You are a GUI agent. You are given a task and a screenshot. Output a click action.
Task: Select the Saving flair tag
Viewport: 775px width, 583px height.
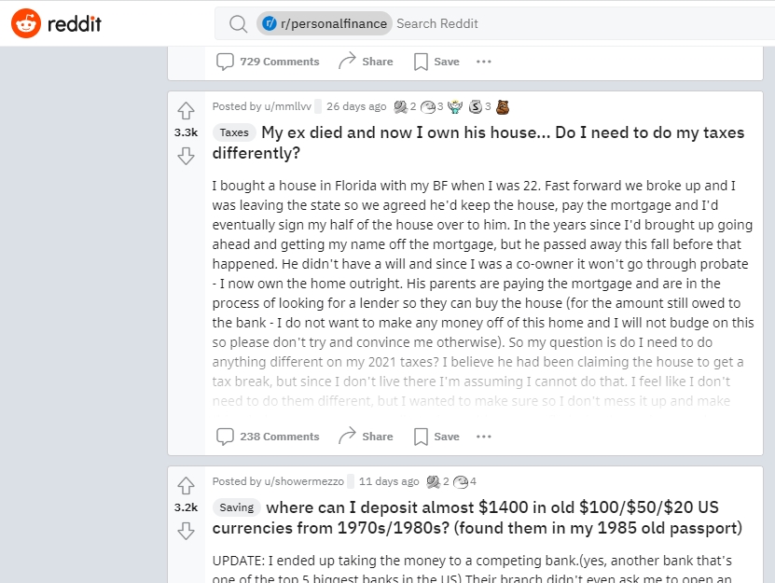[x=237, y=507]
